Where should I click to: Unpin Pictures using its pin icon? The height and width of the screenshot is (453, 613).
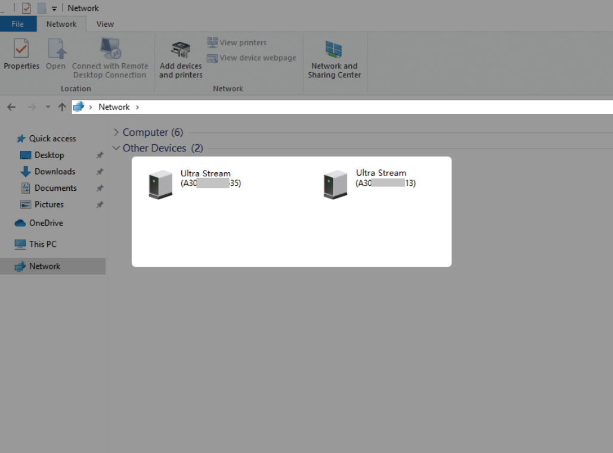100,204
